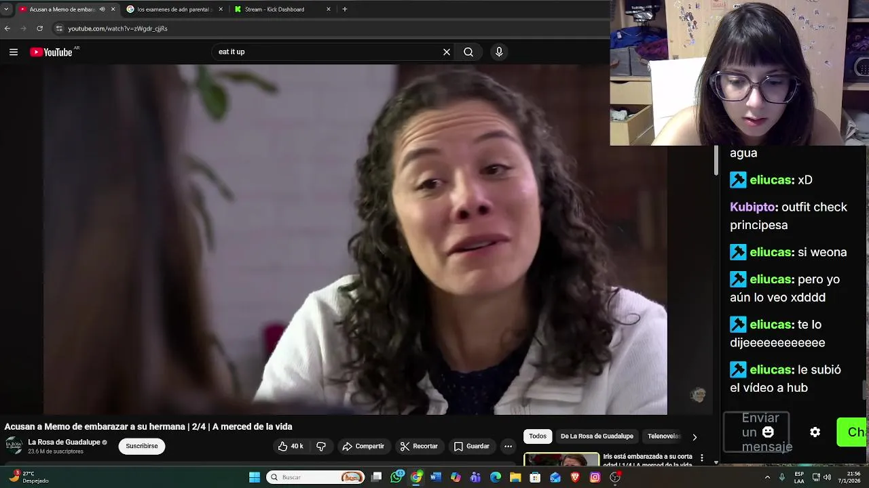The width and height of the screenshot is (869, 488).
Task: Open La Rosa de Guadalupe channel name
Action: (64, 442)
